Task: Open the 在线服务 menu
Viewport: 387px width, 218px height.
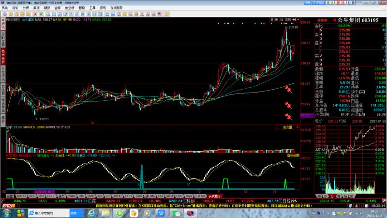Action: click(x=117, y=8)
